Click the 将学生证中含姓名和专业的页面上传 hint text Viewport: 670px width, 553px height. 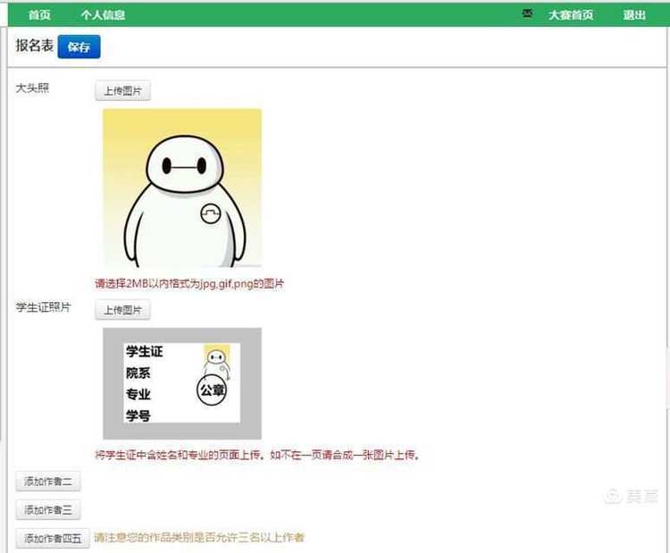pyautogui.click(x=256, y=455)
